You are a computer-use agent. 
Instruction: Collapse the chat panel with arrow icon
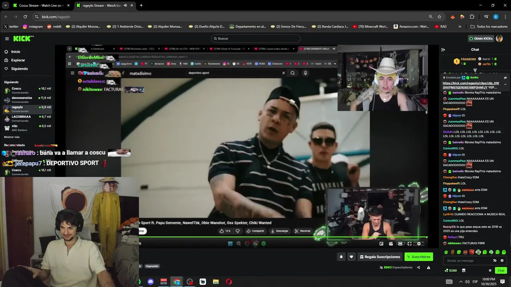pos(443,50)
